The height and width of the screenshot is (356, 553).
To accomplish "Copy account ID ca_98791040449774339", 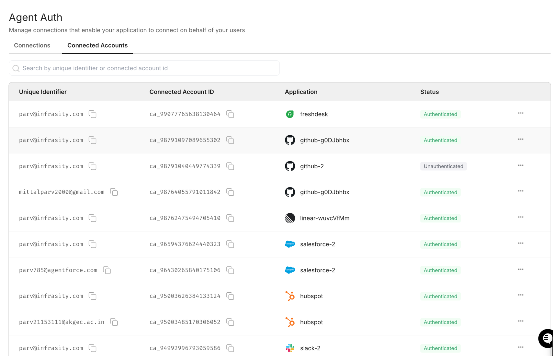I will point(230,166).
